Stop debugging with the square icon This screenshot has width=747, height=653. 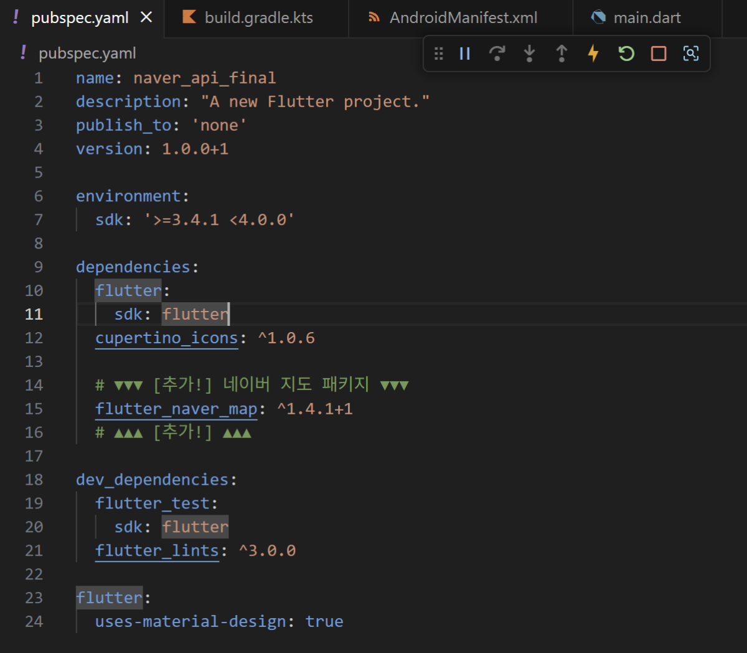pos(659,54)
